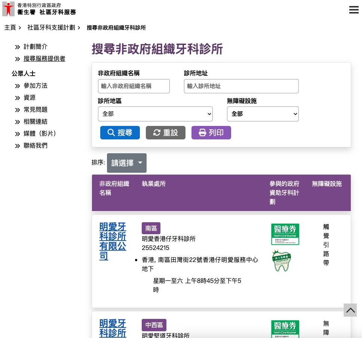Click the 南區 district tag
This screenshot has height=338, width=362.
tap(151, 228)
